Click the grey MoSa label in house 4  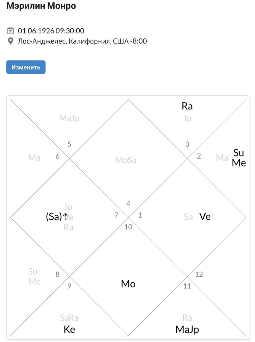[126, 160]
